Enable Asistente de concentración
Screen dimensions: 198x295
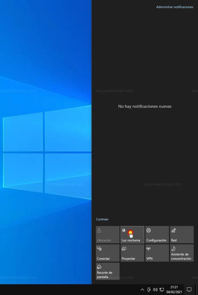tap(182, 253)
